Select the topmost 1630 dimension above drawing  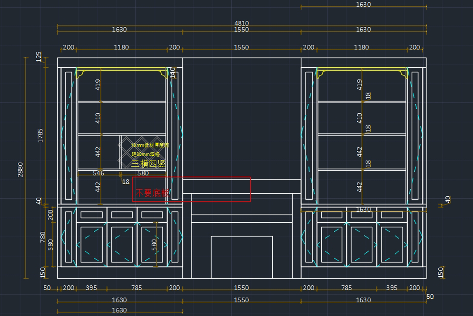click(363, 5)
